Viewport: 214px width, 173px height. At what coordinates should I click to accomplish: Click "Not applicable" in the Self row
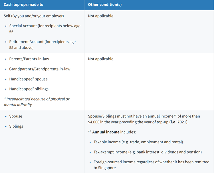click(101, 16)
